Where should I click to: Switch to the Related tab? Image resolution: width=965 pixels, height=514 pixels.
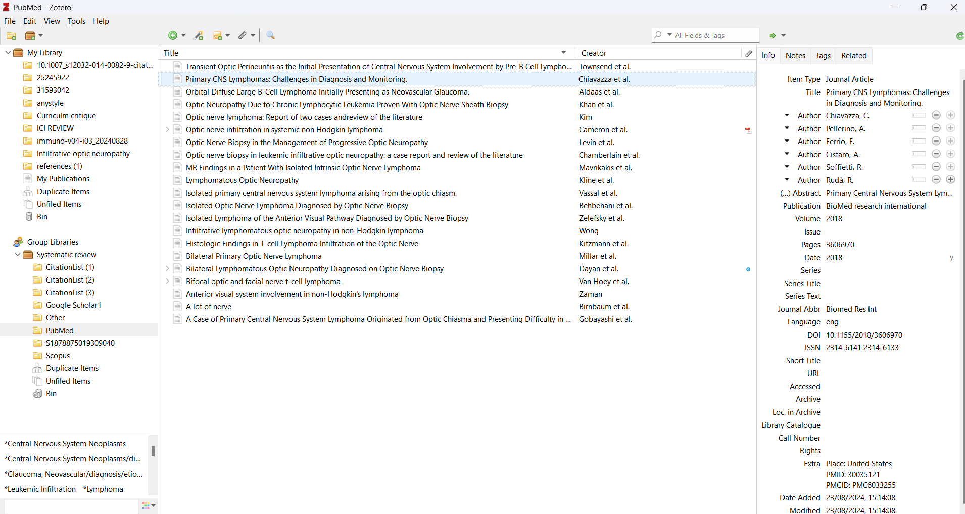[854, 56]
